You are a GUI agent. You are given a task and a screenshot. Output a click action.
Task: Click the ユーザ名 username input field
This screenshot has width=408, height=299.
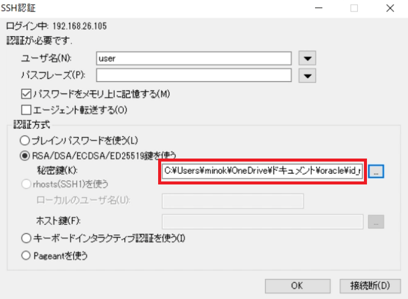[x=194, y=59]
